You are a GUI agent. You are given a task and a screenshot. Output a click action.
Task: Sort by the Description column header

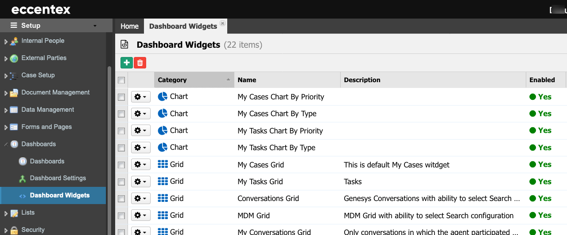point(433,80)
